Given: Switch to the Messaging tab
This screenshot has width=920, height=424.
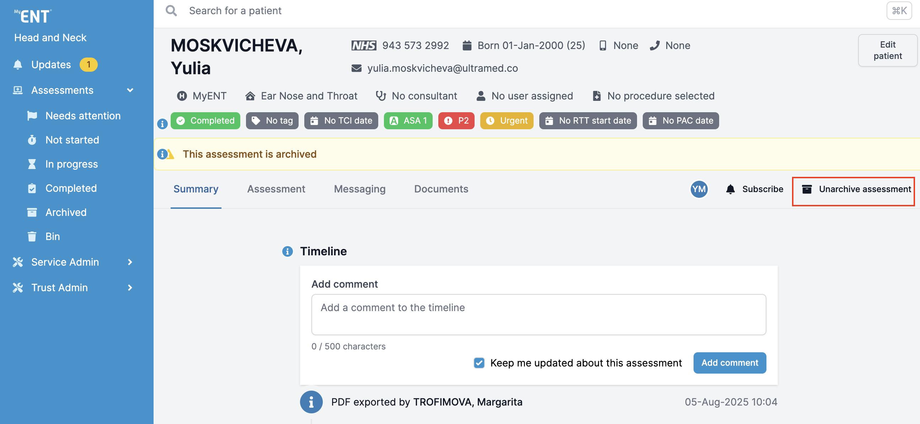Looking at the screenshot, I should pos(359,189).
